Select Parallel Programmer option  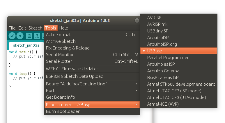(178, 58)
